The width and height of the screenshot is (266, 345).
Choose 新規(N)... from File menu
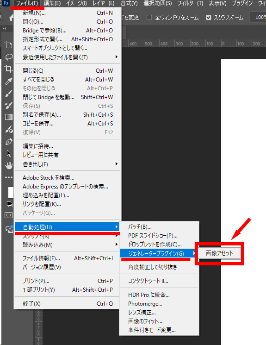68,13
